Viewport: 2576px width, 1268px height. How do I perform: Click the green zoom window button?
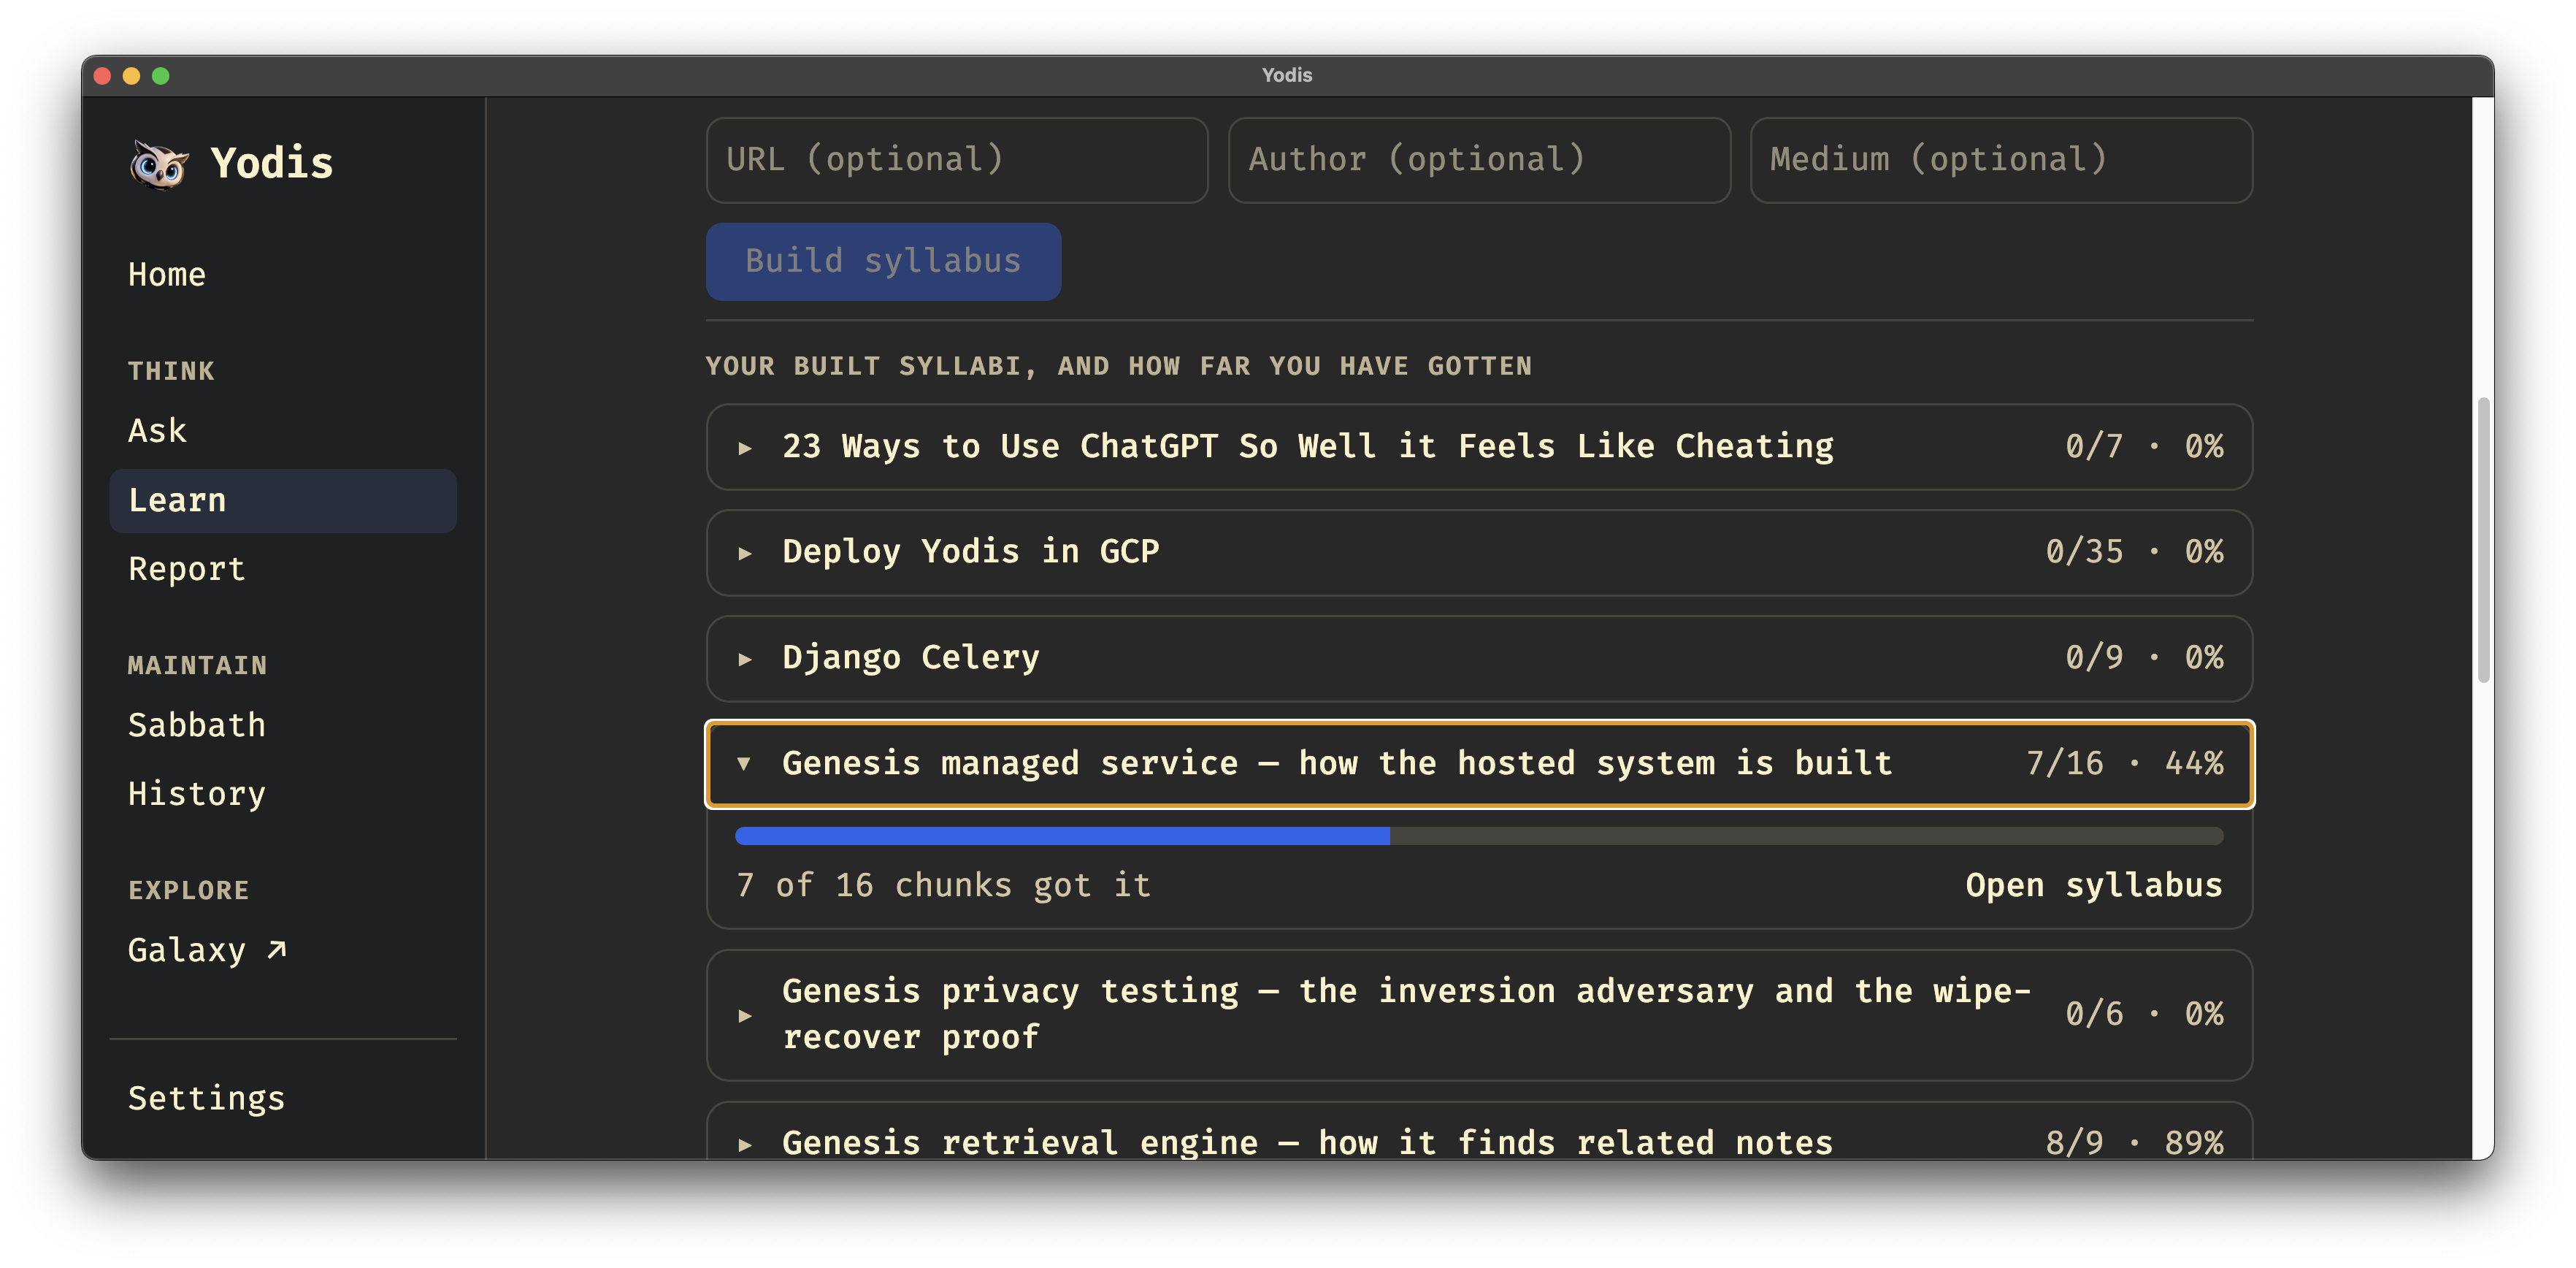click(160, 76)
